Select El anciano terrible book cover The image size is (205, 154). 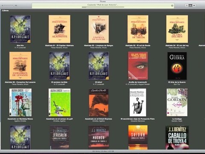[59, 66]
